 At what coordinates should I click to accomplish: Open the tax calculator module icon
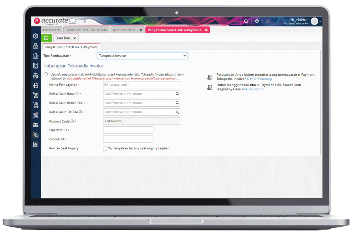click(35, 135)
